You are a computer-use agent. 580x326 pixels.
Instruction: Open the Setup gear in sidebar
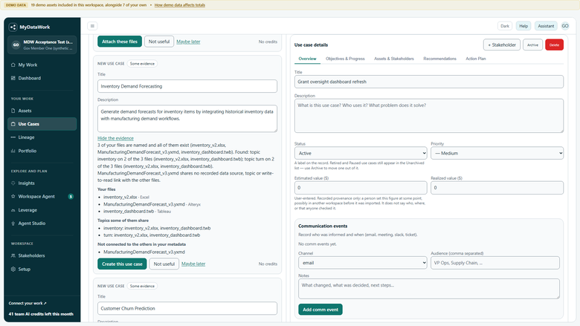pos(13,269)
